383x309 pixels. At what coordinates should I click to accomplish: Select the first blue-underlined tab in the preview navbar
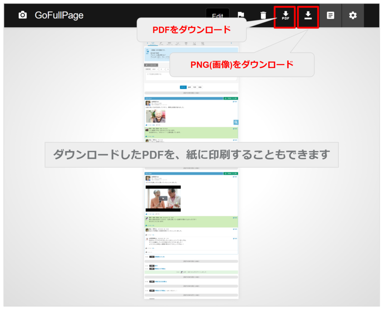153,43
